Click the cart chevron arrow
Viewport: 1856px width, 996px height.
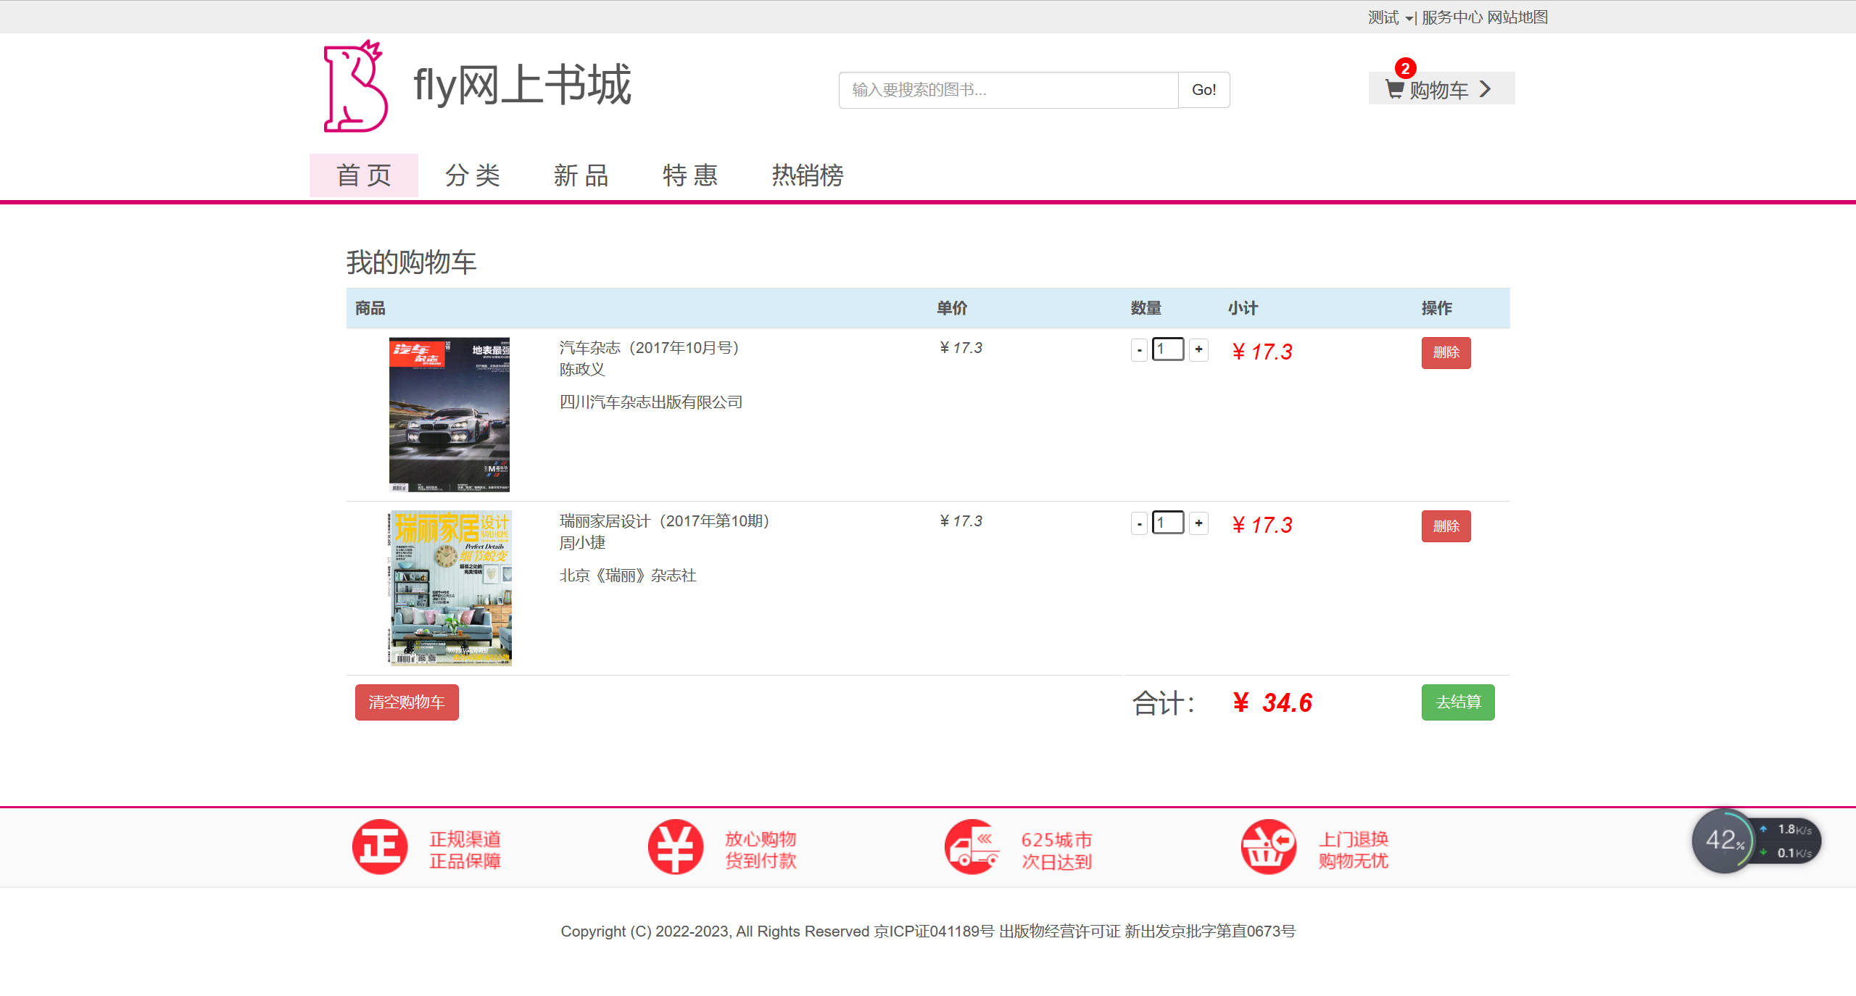pyautogui.click(x=1485, y=89)
